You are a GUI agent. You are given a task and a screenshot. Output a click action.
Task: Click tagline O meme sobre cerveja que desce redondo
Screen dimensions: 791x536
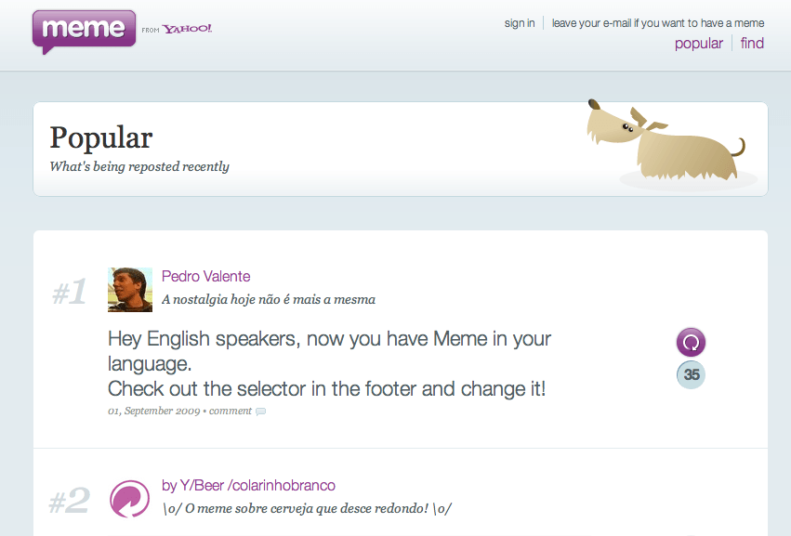[307, 508]
